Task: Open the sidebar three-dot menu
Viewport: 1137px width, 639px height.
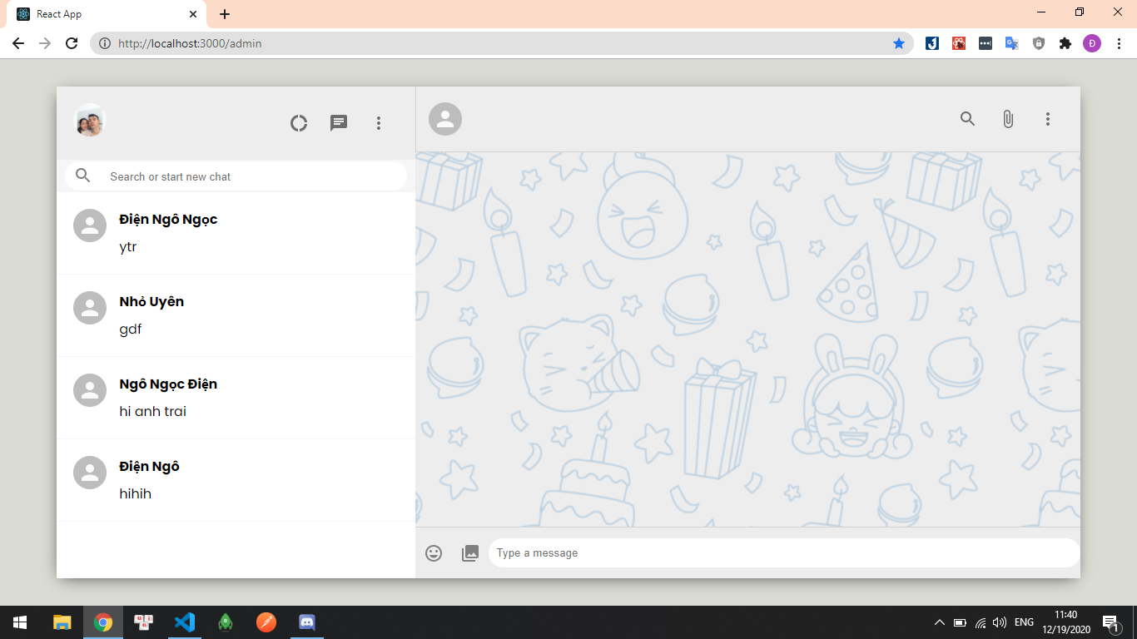Action: pos(379,123)
